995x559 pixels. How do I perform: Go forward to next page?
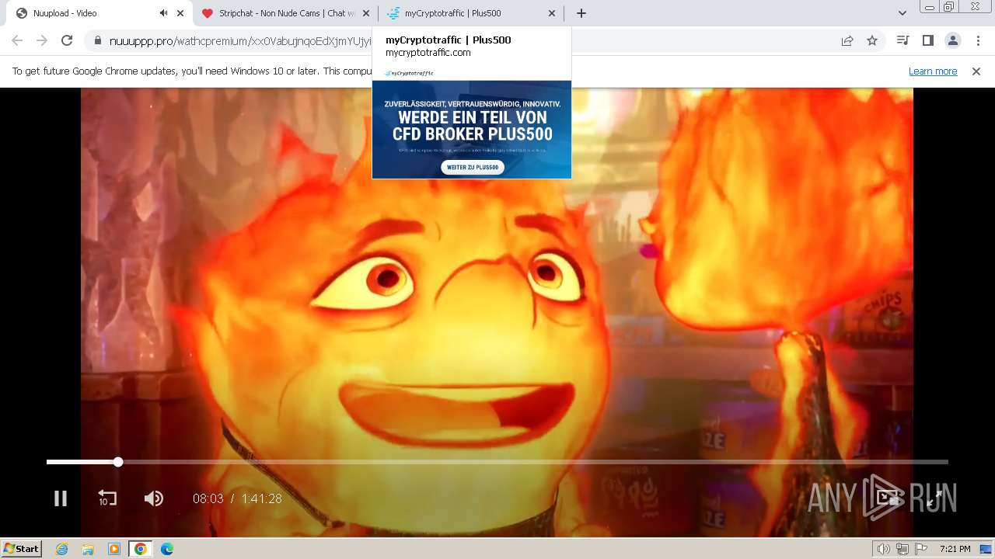click(x=42, y=40)
